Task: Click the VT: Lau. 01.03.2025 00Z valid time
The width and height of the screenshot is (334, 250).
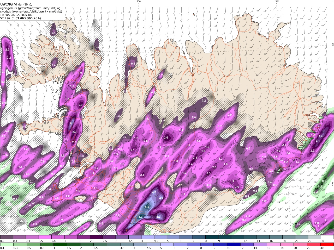Action: coord(16,18)
